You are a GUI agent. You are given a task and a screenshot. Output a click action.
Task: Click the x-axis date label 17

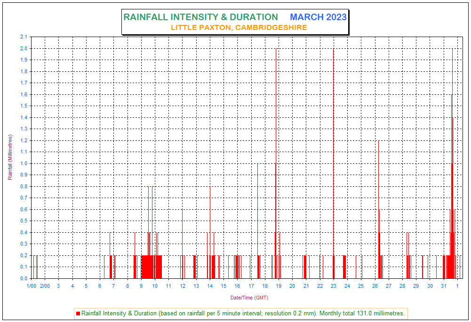[251, 286]
